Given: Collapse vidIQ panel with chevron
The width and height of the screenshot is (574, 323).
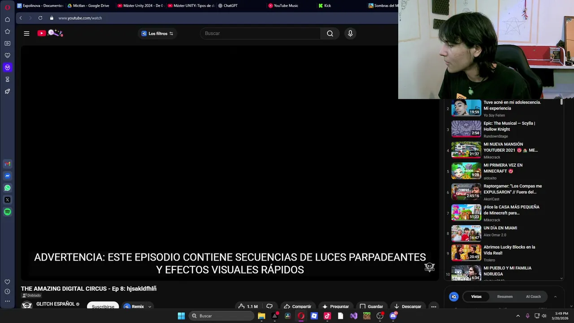Looking at the screenshot, I should [555, 297].
